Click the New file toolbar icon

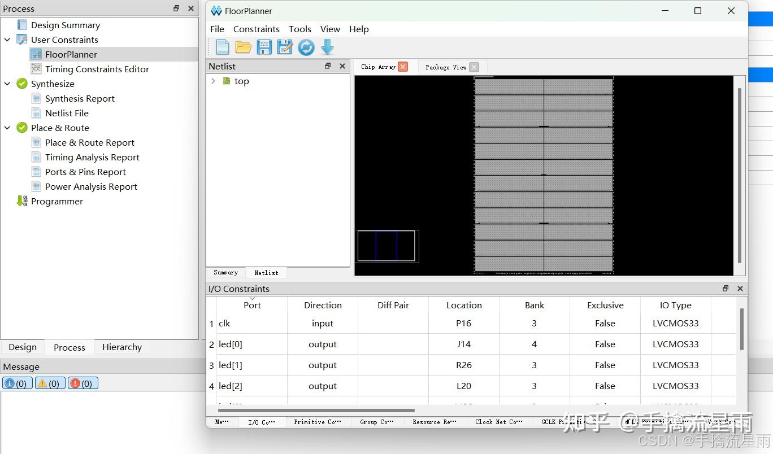[x=223, y=47]
